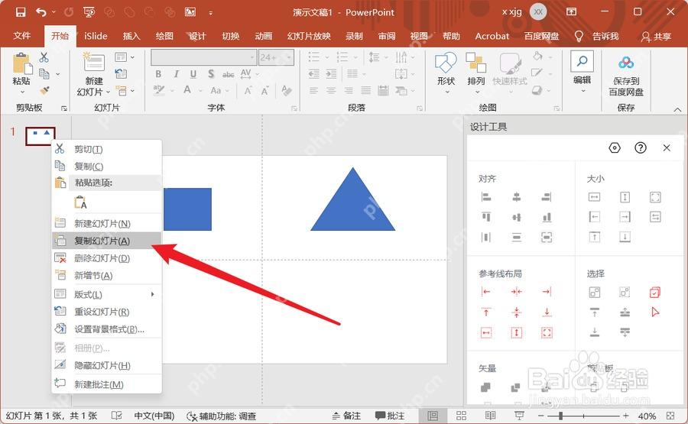
Task: Open the 形状 shapes dropdown arrow
Action: [447, 92]
